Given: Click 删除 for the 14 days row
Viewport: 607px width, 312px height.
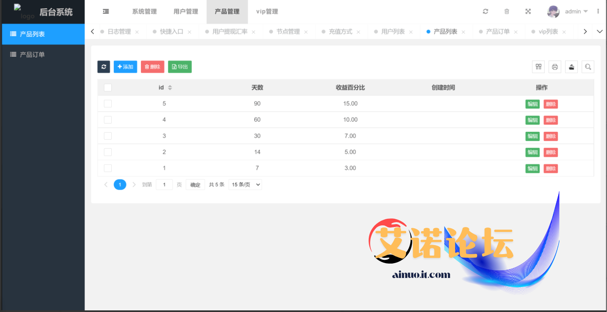Looking at the screenshot, I should pyautogui.click(x=551, y=152).
